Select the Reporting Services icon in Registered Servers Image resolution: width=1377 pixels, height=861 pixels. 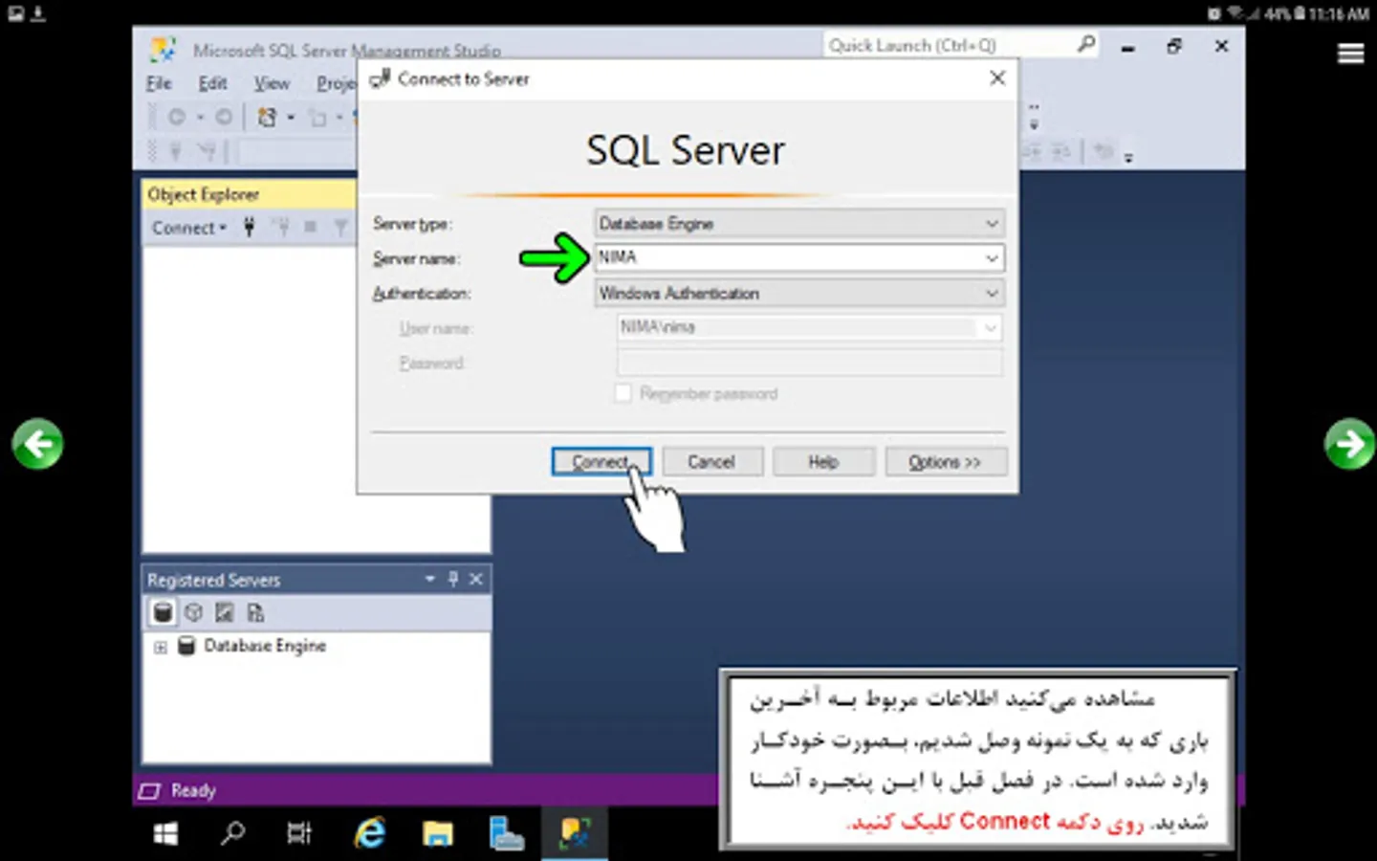pos(225,612)
